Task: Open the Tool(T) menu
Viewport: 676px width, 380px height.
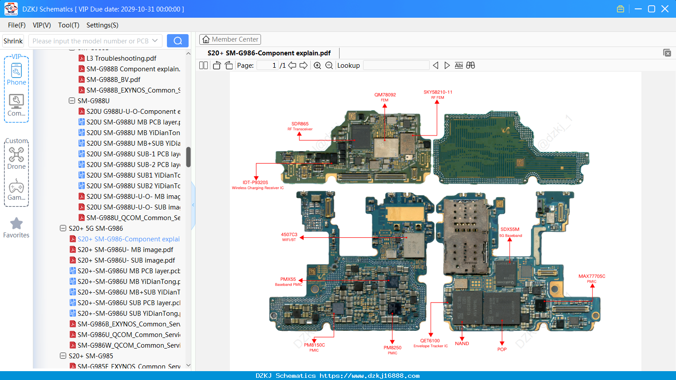Action: click(69, 25)
